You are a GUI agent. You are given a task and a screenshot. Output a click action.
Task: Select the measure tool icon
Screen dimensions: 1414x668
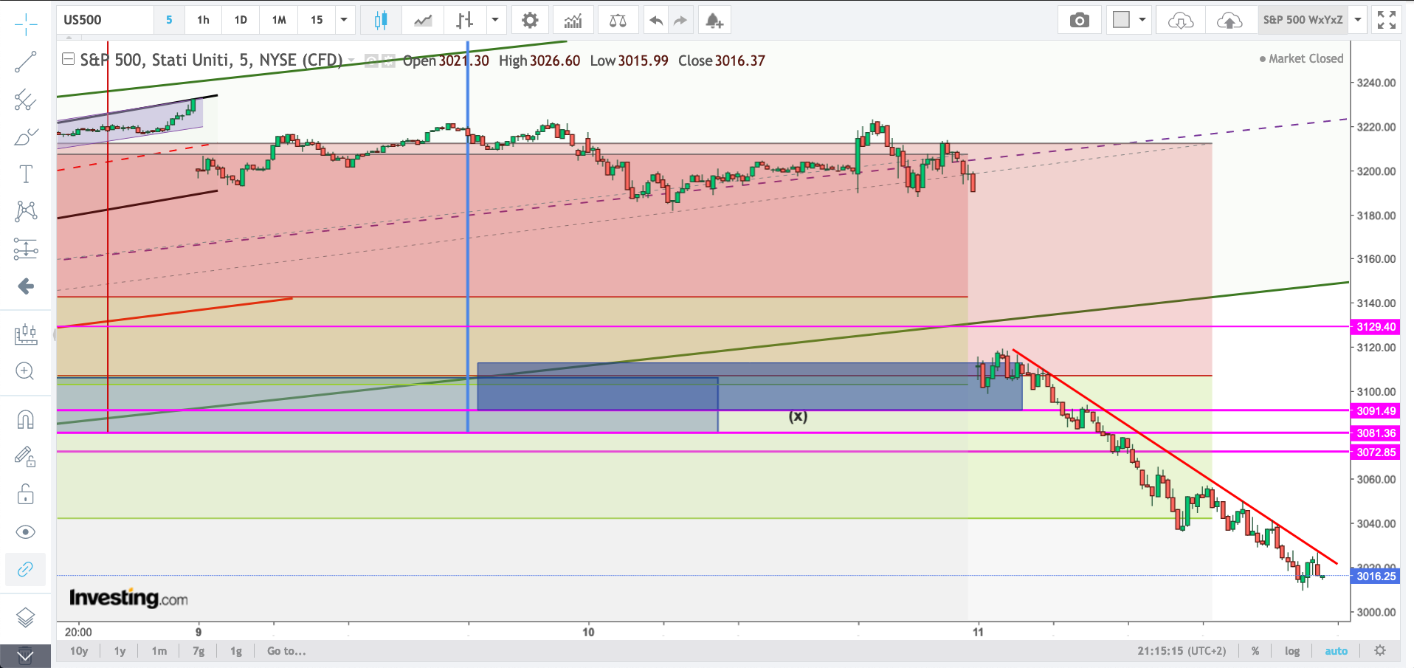click(x=26, y=334)
